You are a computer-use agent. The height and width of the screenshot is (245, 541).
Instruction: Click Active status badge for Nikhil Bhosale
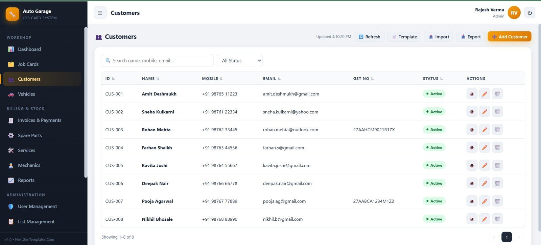434,219
